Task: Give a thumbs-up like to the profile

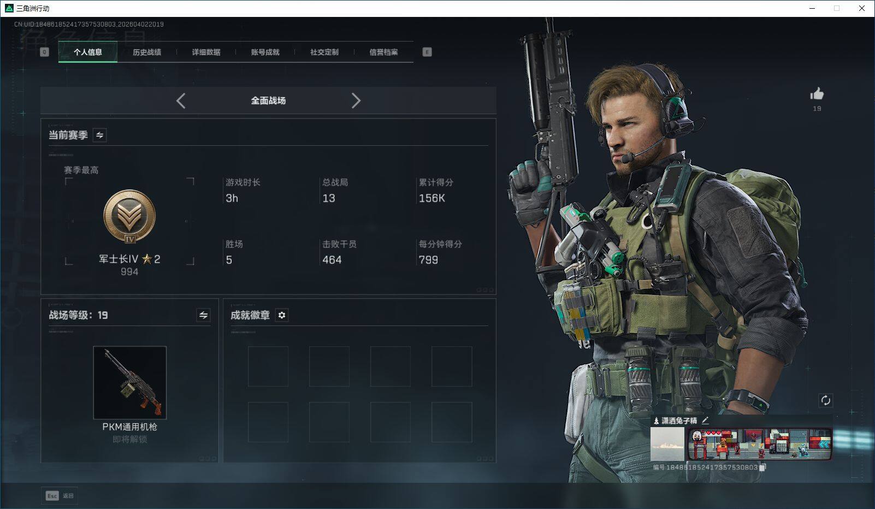Action: point(817,94)
